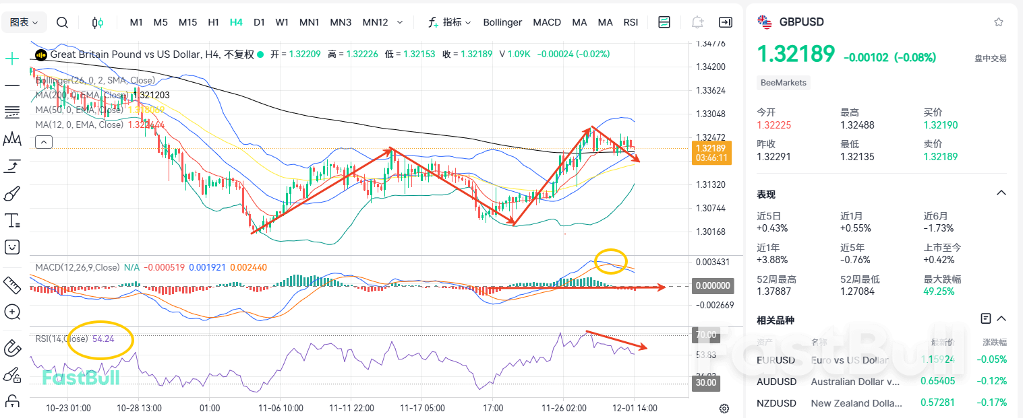The image size is (1023, 418).
Task: Select the trend line drawing tool
Action: point(11,85)
